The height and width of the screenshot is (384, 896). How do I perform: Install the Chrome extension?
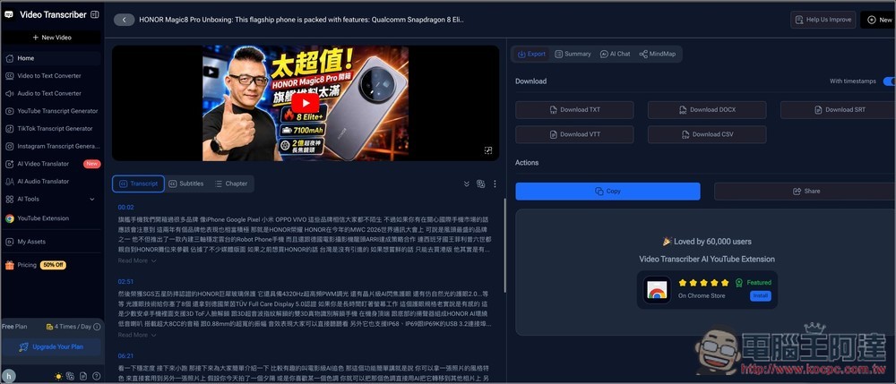tap(761, 296)
